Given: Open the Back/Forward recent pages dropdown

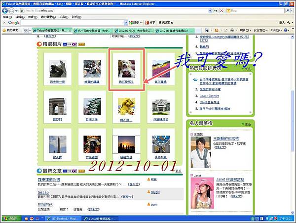Looking at the screenshot, I should pyautogui.click(x=16, y=11).
